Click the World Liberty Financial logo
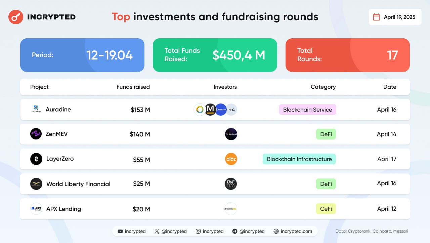 pos(36,184)
